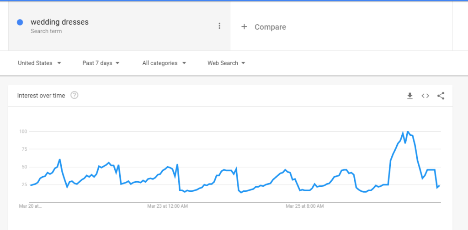Click the blue dot beside wedding dresses

point(20,22)
